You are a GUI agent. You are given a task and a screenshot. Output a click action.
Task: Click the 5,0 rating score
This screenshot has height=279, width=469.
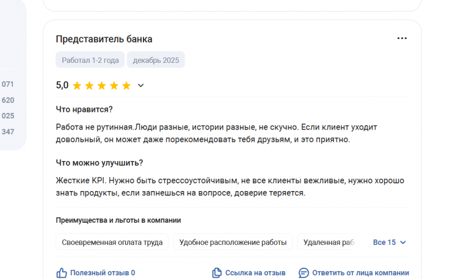(62, 85)
